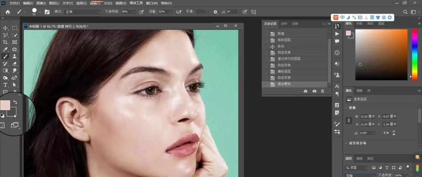Toggle pressure for size button
422x177 pixels.
(x=244, y=12)
